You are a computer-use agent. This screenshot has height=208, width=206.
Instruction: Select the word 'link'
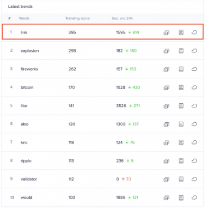pyautogui.click(x=24, y=32)
